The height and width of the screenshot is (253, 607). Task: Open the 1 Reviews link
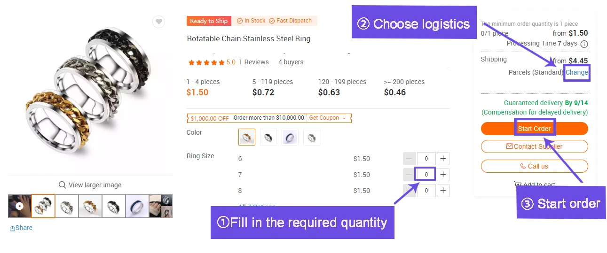click(x=254, y=62)
